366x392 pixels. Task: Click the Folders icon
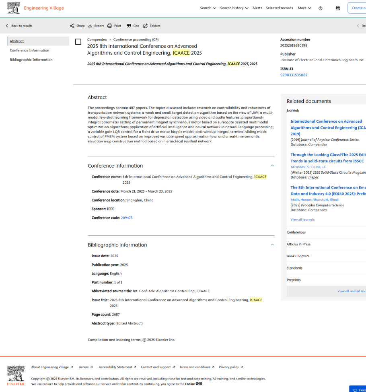(145, 26)
